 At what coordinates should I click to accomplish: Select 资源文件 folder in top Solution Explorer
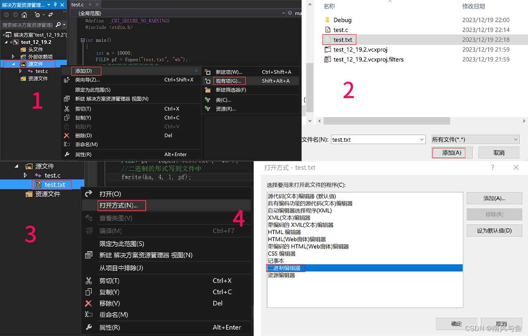[x=38, y=79]
